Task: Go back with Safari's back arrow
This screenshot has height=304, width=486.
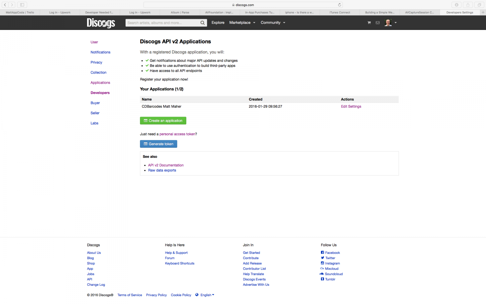Action: point(5,5)
